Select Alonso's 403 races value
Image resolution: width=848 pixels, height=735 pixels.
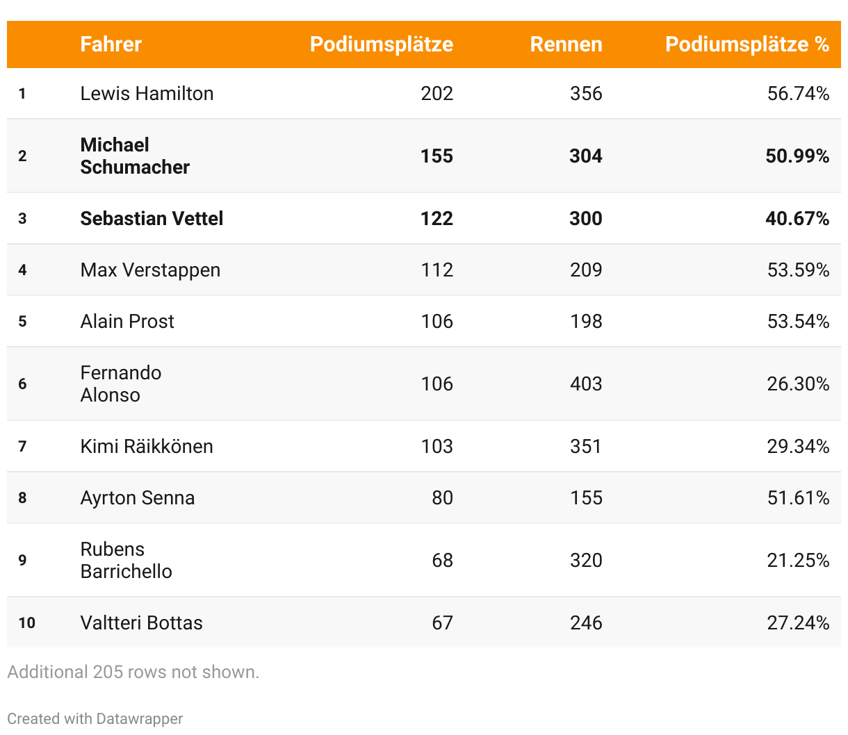(585, 384)
